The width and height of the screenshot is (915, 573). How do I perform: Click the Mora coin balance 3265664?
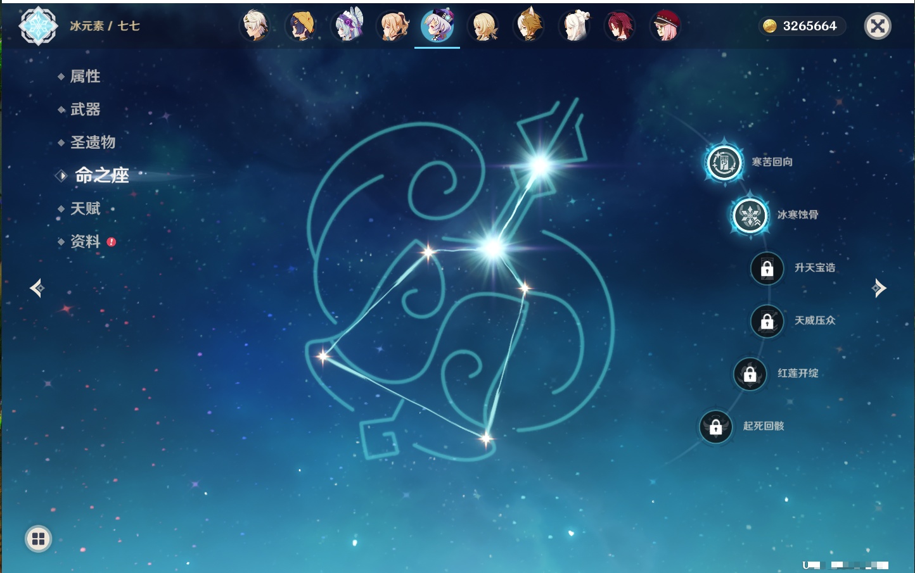coord(801,26)
